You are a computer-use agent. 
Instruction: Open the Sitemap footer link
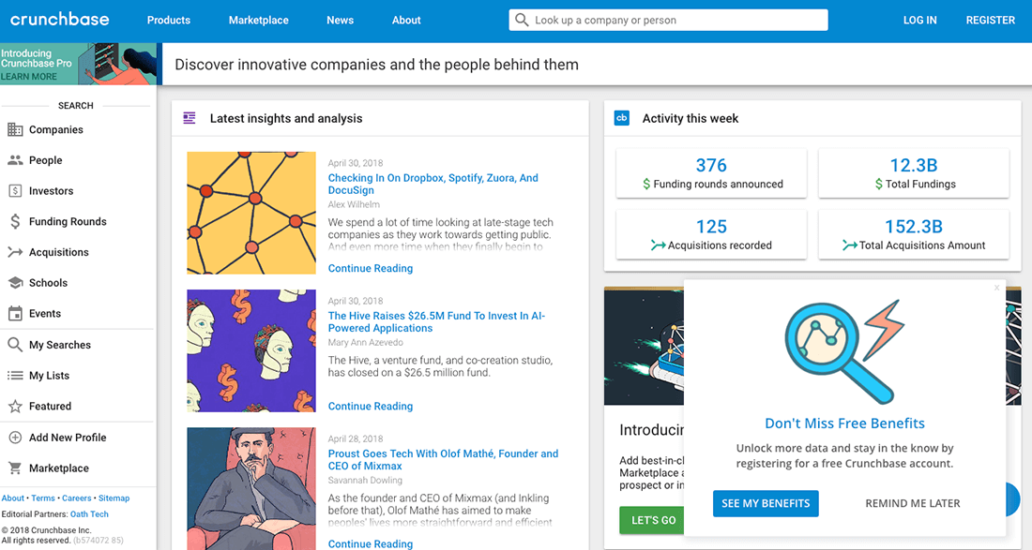114,498
